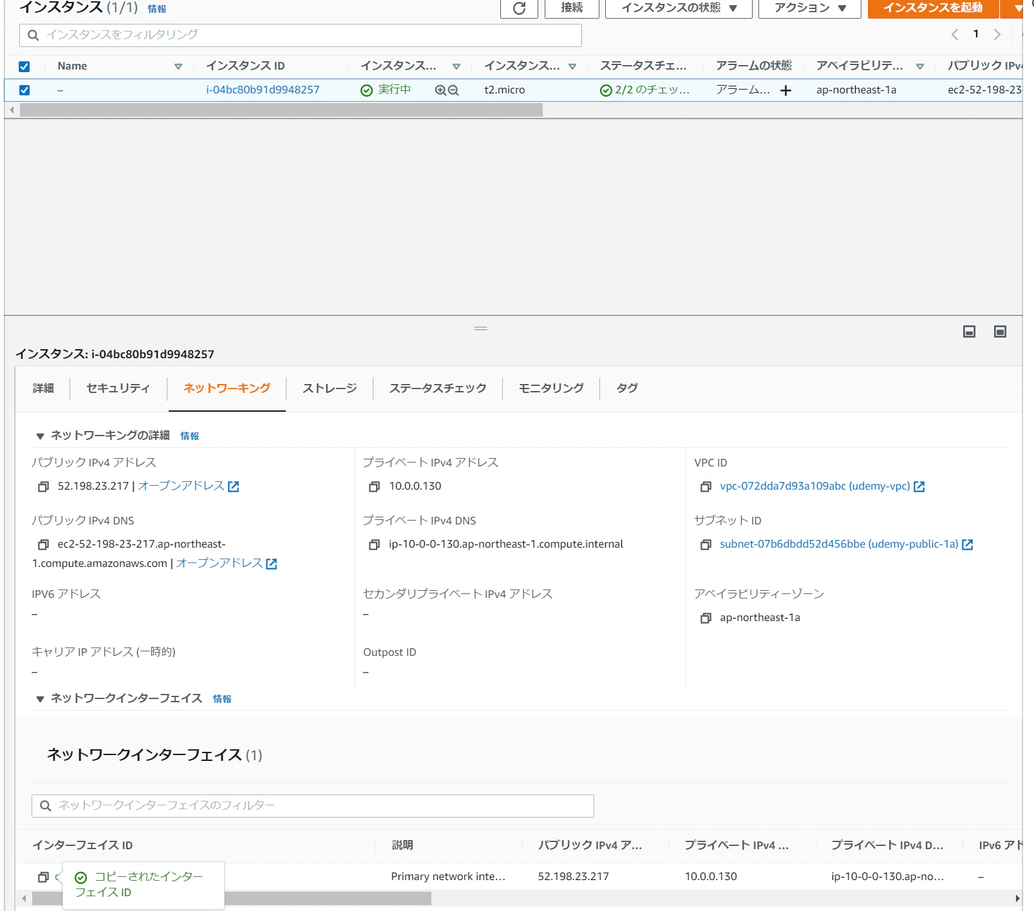Open instance ID link i-04bc80b91d9948257
Screen dimensions: 1034x911
click(x=263, y=90)
